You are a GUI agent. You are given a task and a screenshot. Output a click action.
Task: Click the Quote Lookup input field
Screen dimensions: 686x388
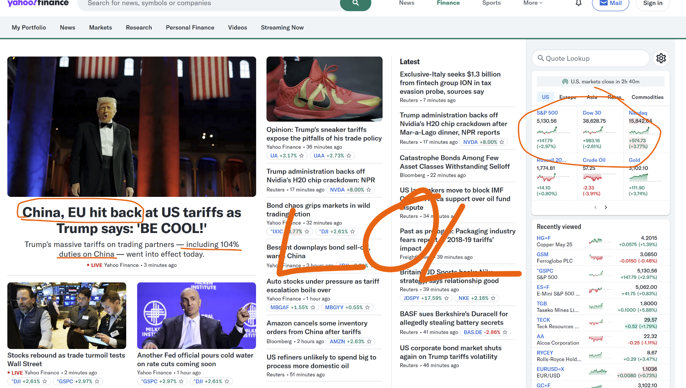click(x=591, y=58)
